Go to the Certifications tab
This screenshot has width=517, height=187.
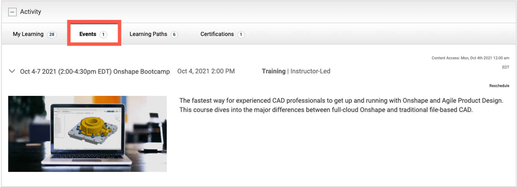(x=217, y=34)
